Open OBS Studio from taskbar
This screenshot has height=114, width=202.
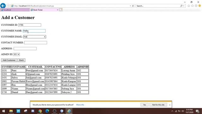point(55,111)
